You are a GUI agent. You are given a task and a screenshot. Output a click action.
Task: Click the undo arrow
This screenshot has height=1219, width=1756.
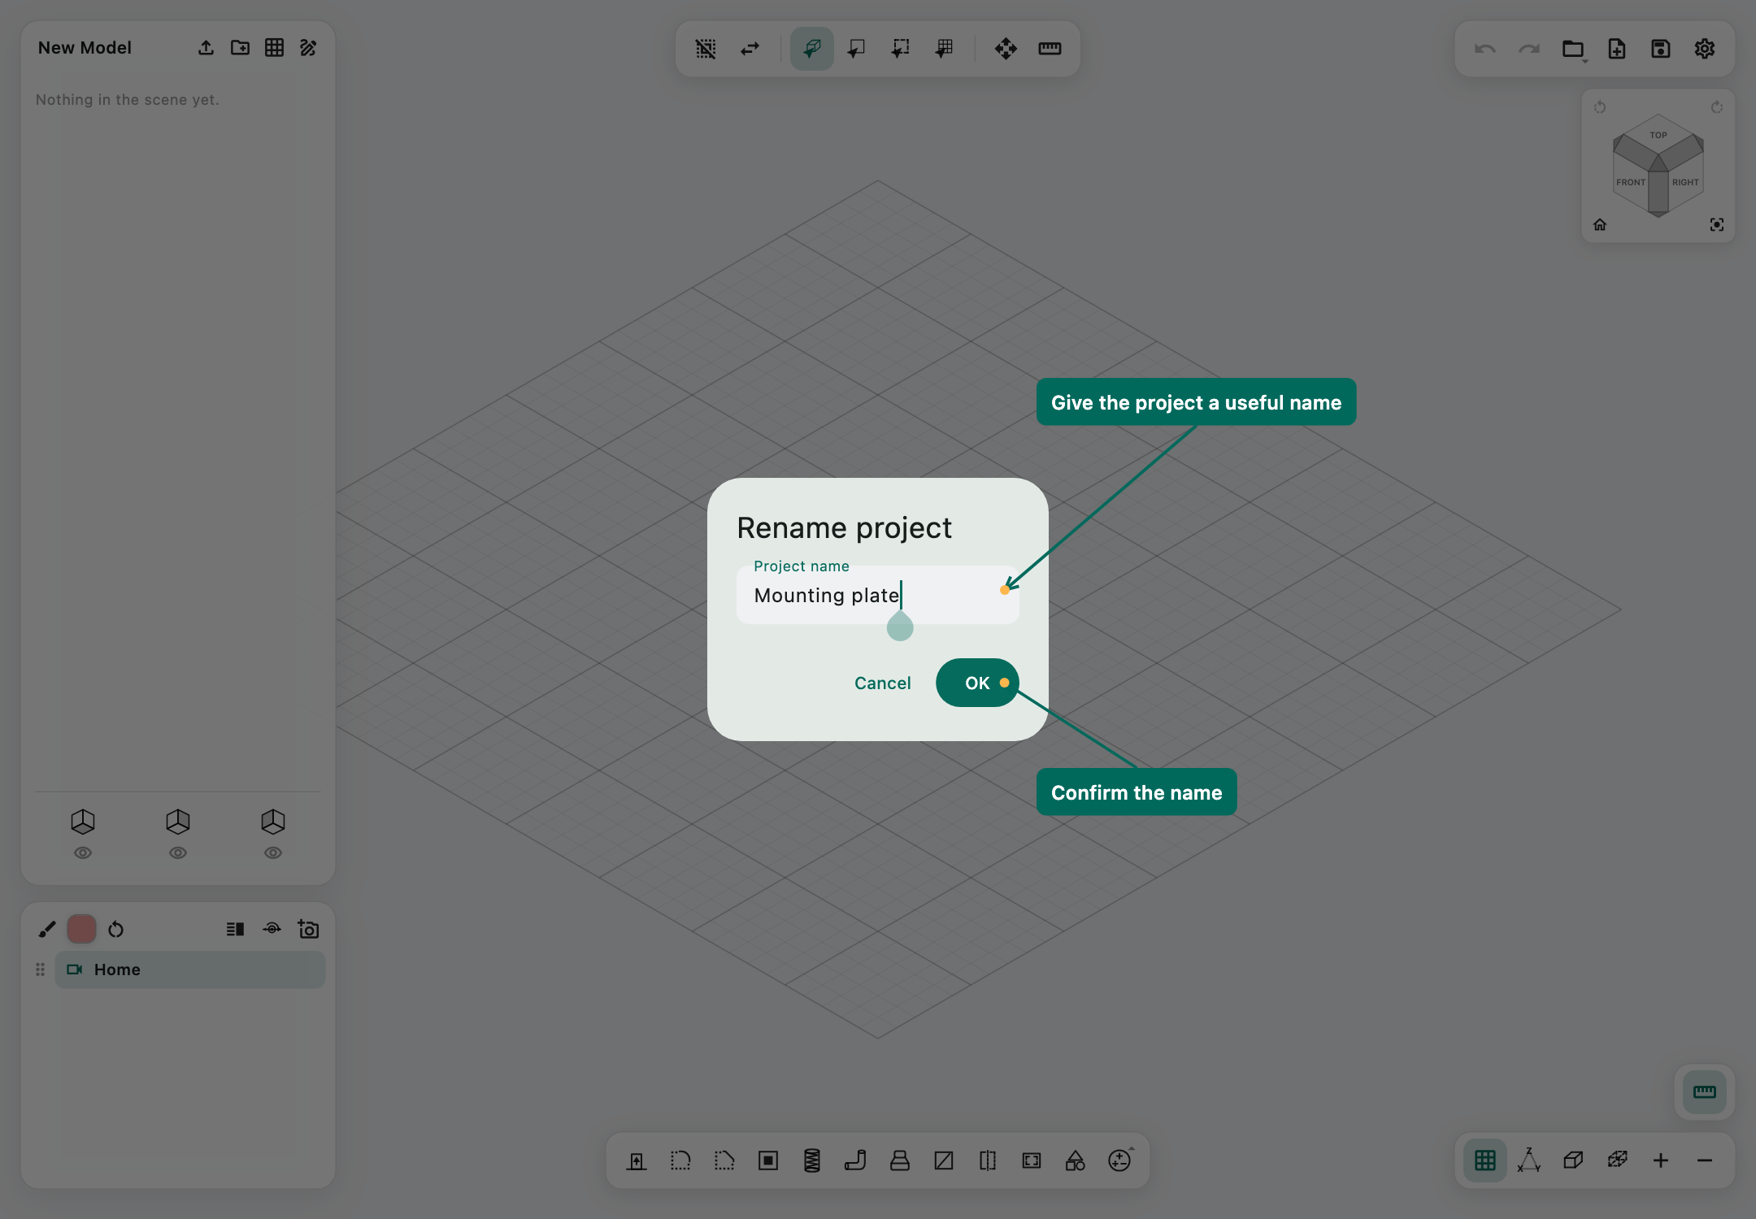[1485, 49]
